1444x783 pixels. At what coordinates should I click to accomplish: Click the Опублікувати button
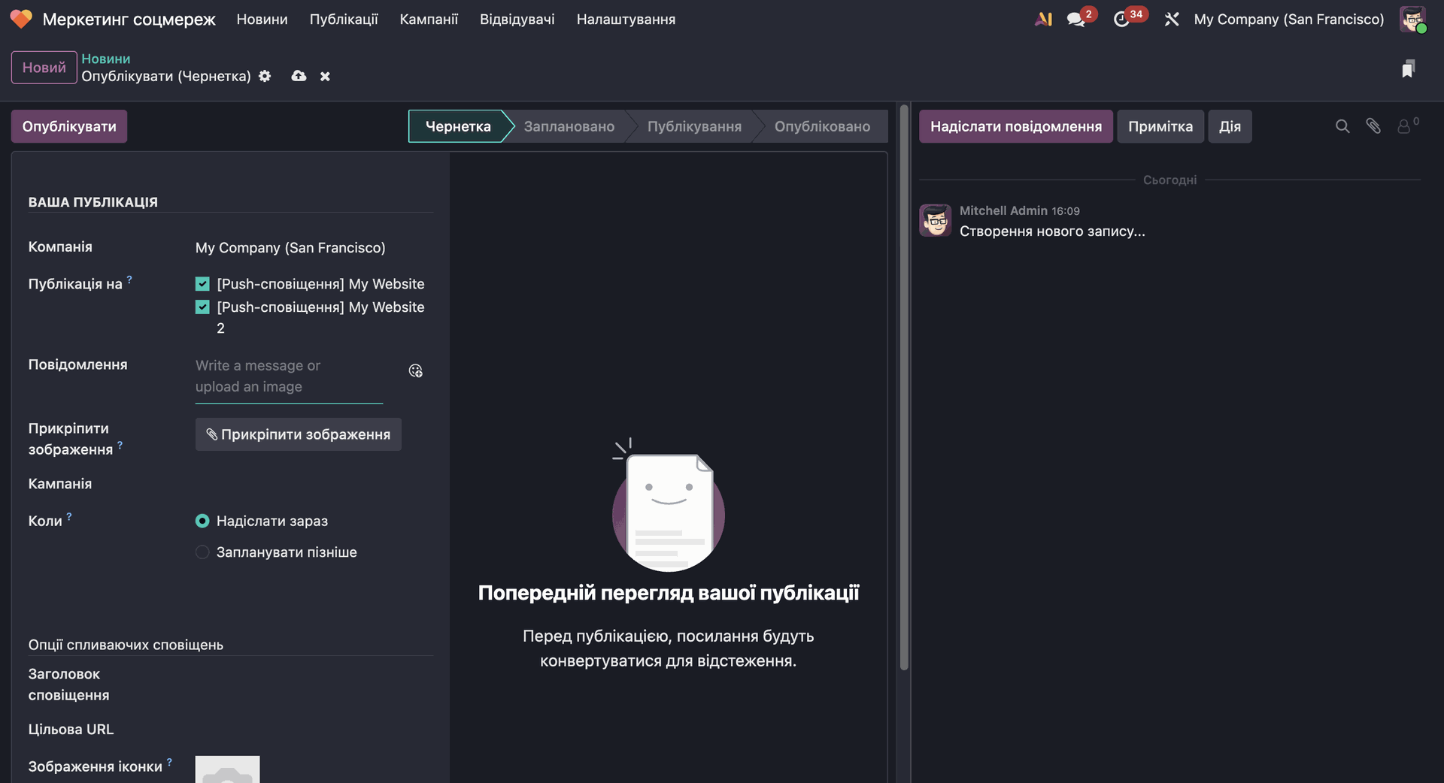coord(69,126)
